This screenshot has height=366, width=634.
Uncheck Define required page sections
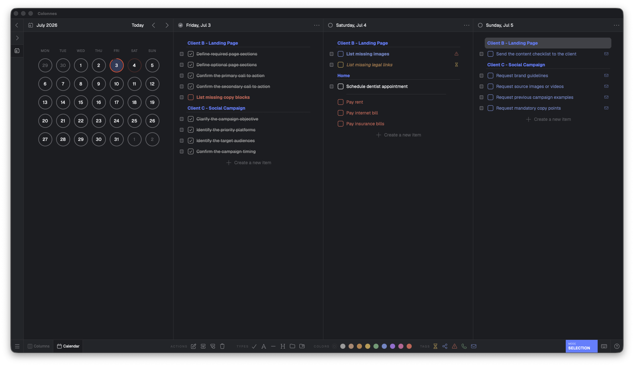191,54
